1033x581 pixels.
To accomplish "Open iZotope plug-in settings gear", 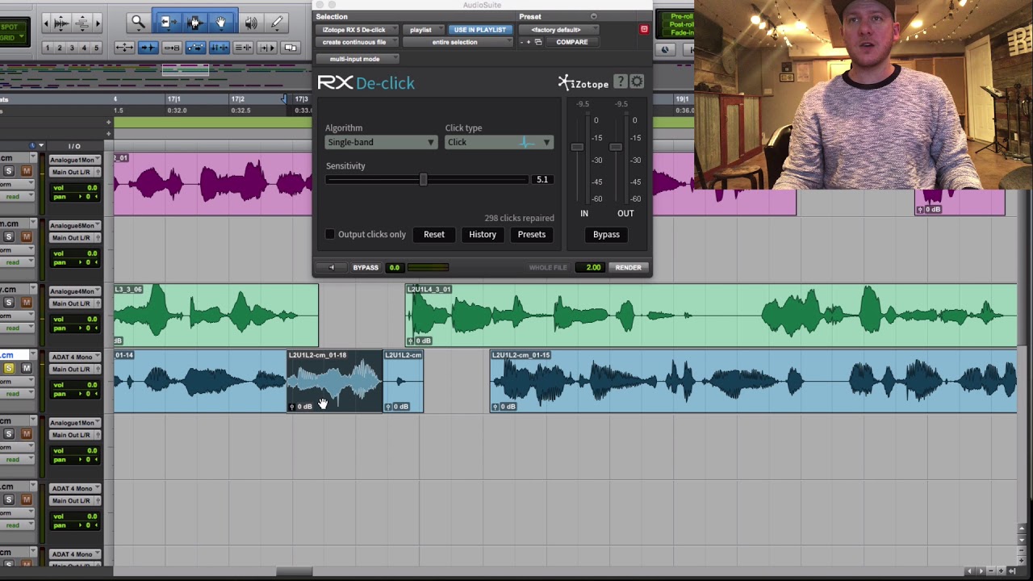I will click(637, 82).
